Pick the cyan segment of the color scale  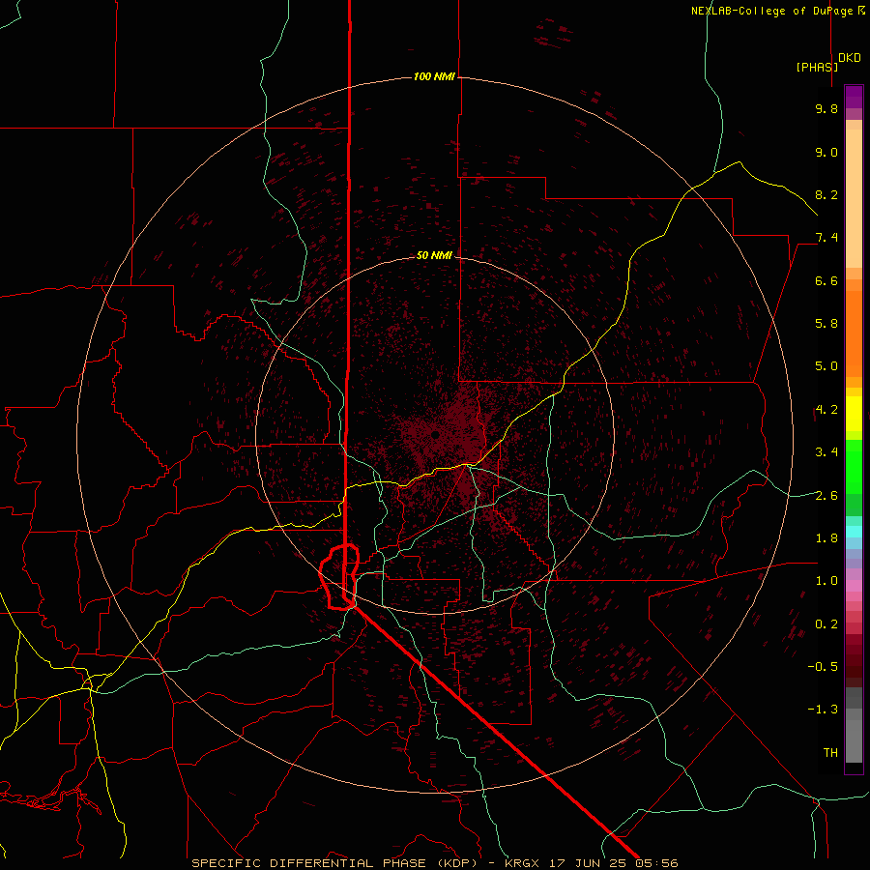[x=854, y=531]
